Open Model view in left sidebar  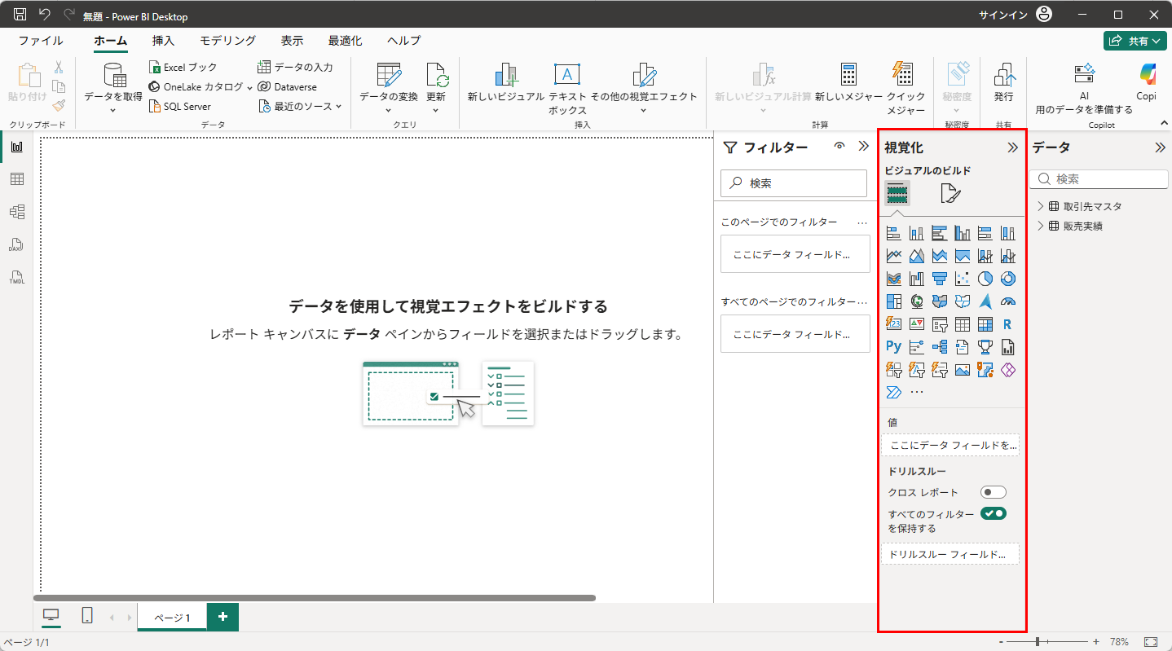(16, 212)
